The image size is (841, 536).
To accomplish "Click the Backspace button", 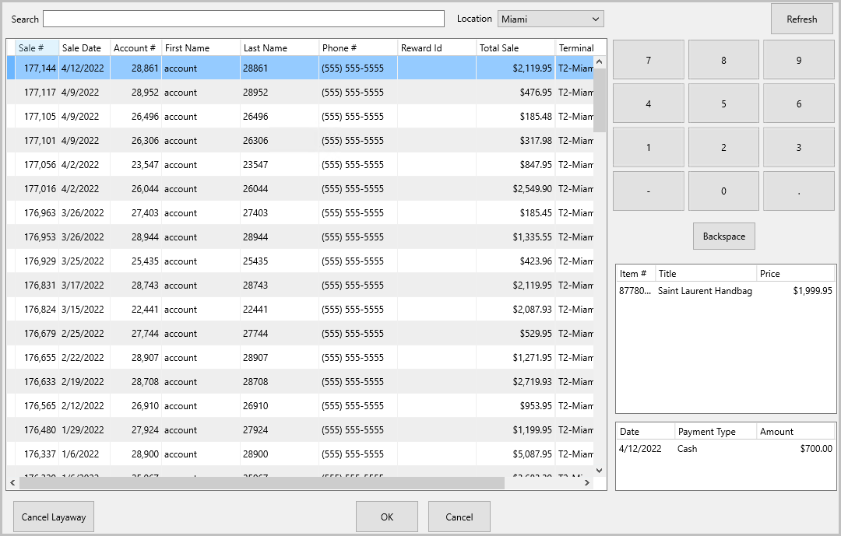I will tap(724, 236).
